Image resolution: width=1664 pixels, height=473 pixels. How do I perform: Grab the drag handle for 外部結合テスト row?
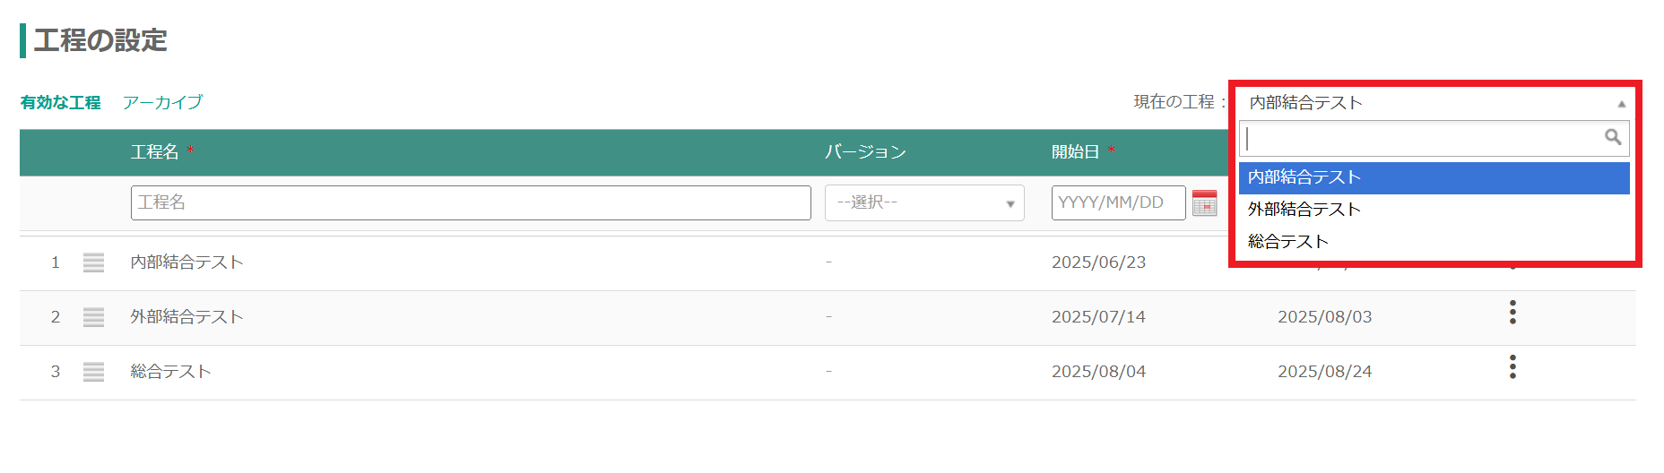tap(93, 317)
